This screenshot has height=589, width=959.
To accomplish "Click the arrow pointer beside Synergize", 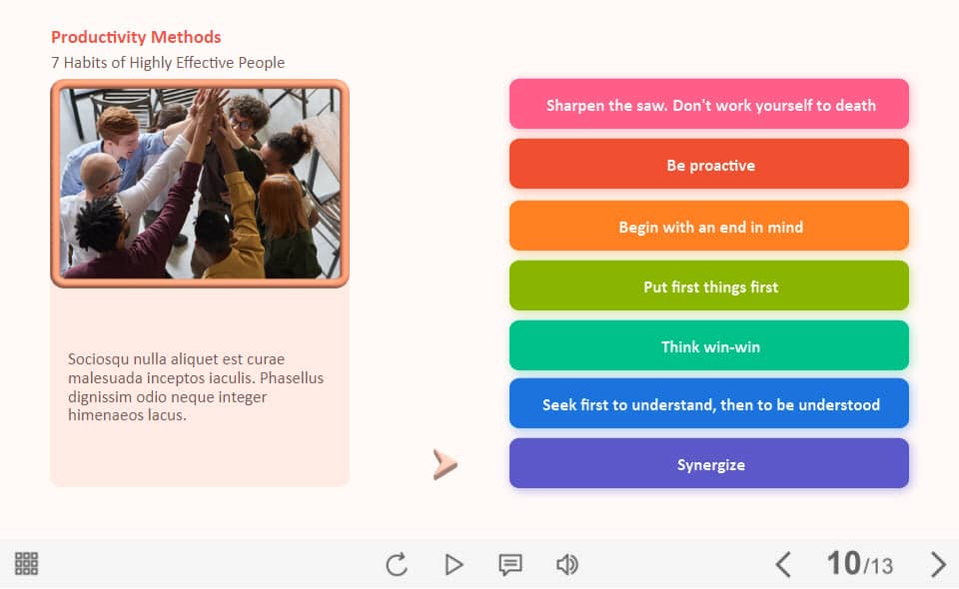I will (x=445, y=464).
